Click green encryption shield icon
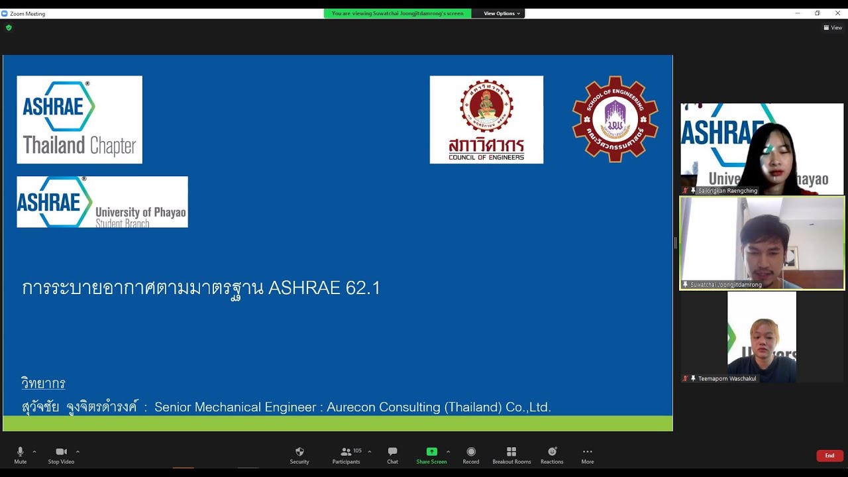This screenshot has width=848, height=477. (x=9, y=28)
